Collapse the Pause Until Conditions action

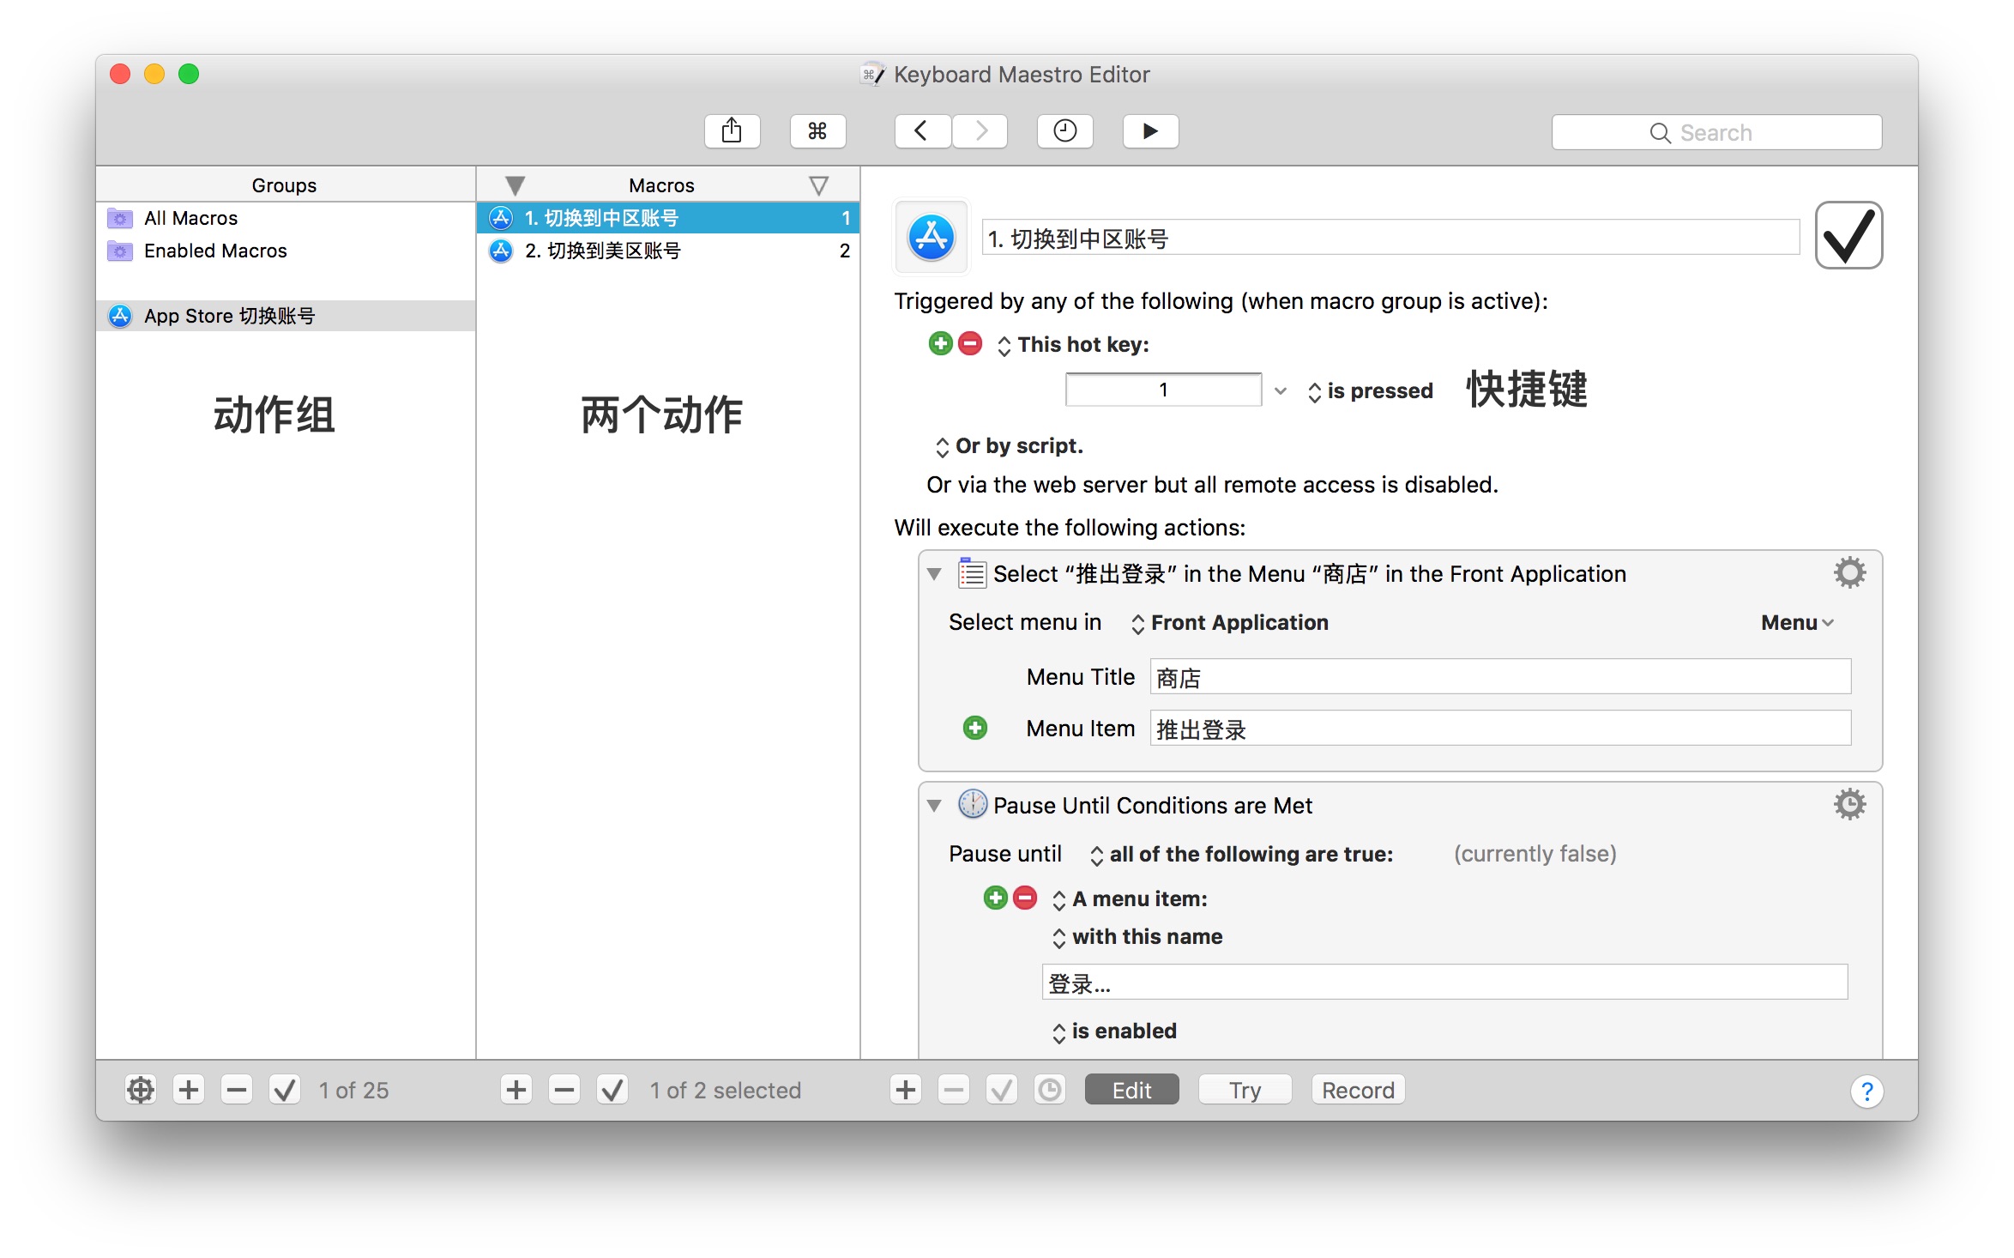click(x=935, y=805)
